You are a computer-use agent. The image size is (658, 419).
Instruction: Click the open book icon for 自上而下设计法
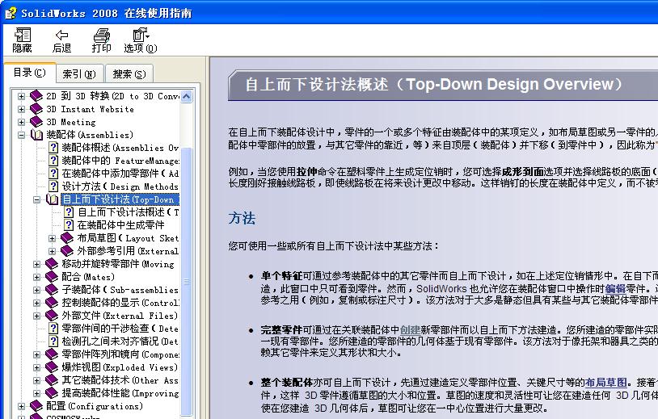52,199
